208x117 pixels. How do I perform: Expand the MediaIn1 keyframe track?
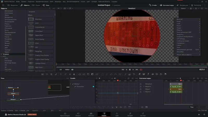(144, 87)
